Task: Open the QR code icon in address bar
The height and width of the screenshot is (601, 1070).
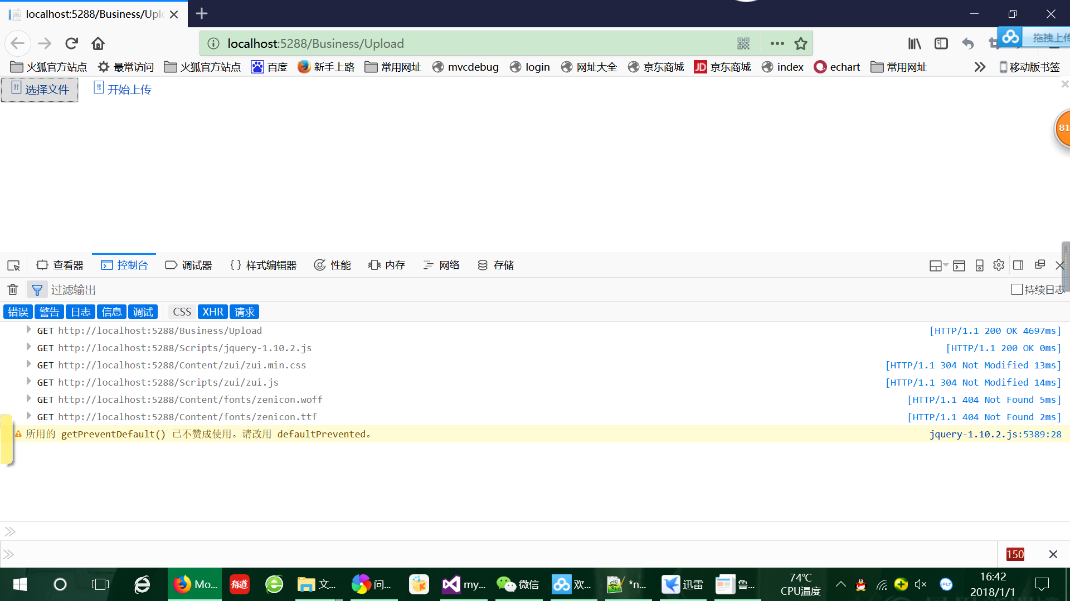Action: [x=743, y=43]
